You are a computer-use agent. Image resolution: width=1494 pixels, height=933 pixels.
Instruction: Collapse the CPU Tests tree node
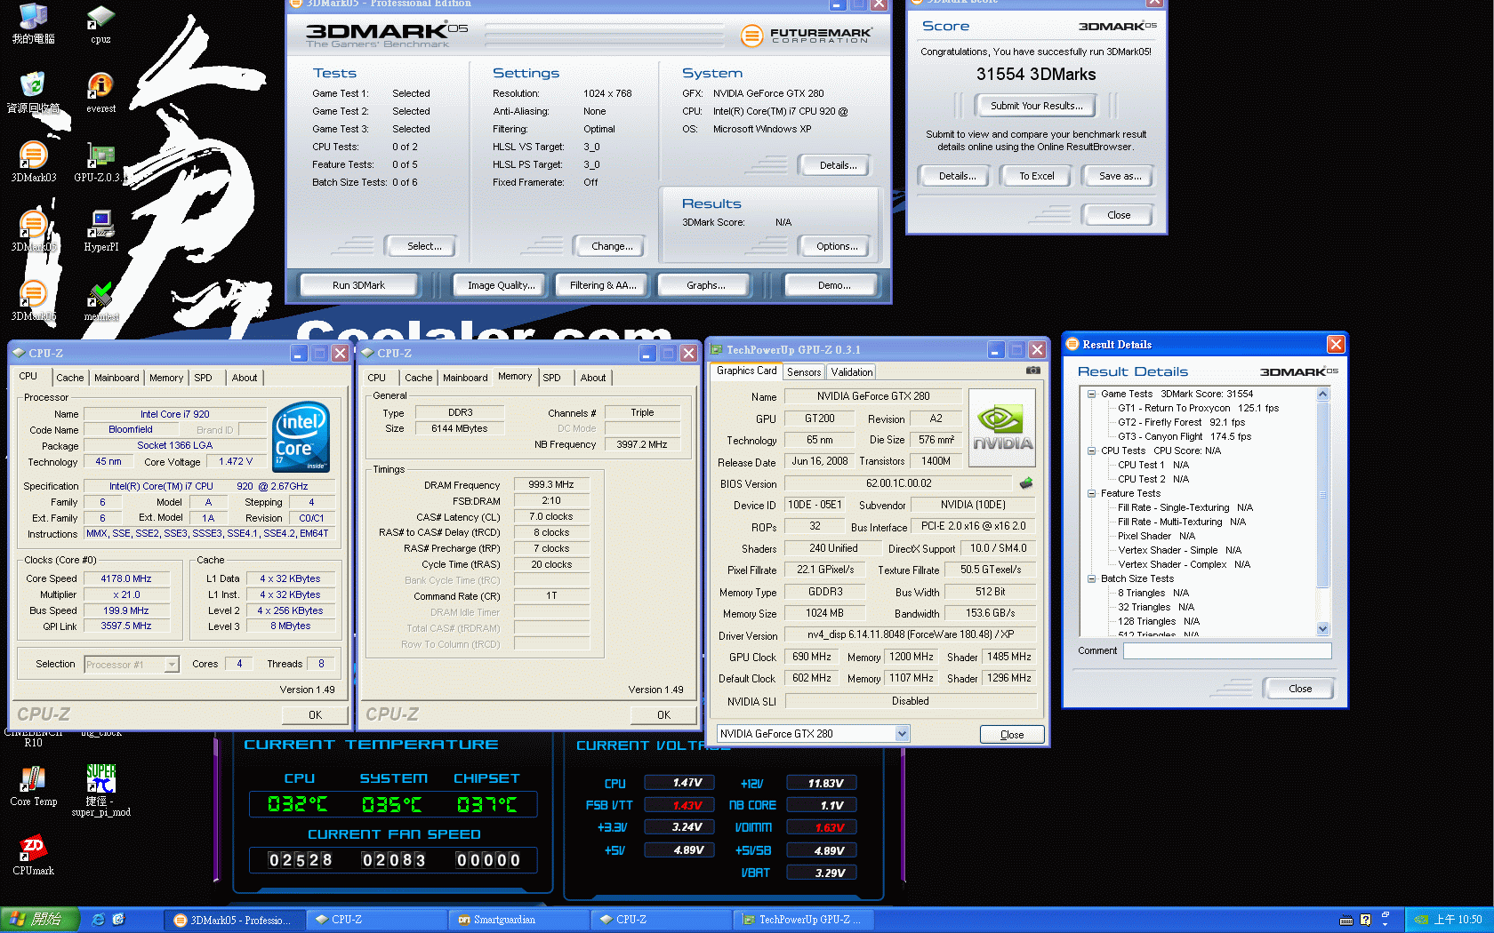(x=1091, y=451)
